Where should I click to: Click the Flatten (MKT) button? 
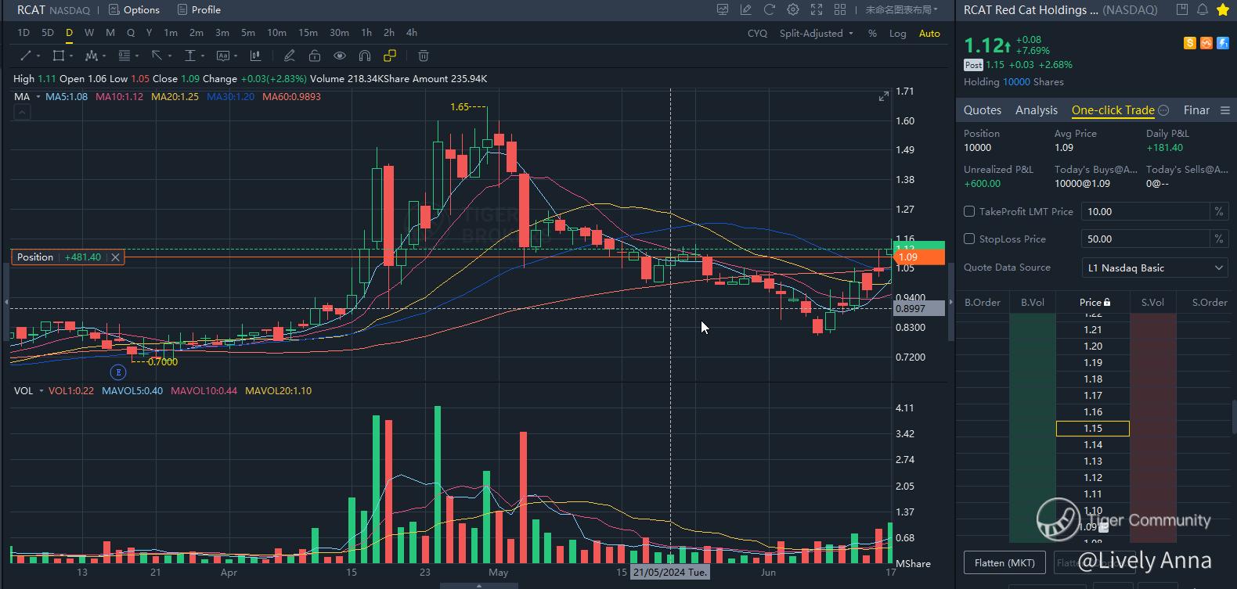[x=1004, y=562]
